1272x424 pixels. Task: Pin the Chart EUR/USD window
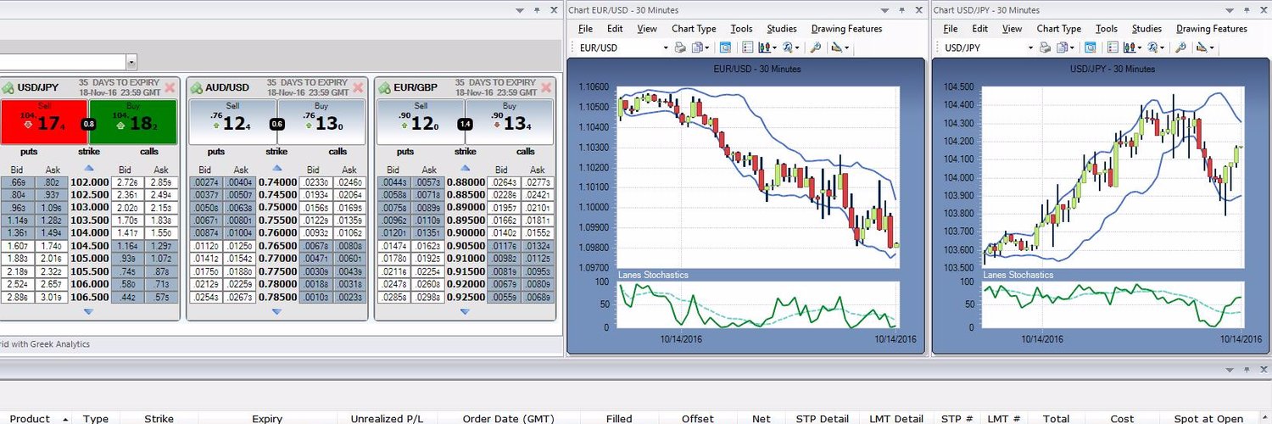point(902,10)
